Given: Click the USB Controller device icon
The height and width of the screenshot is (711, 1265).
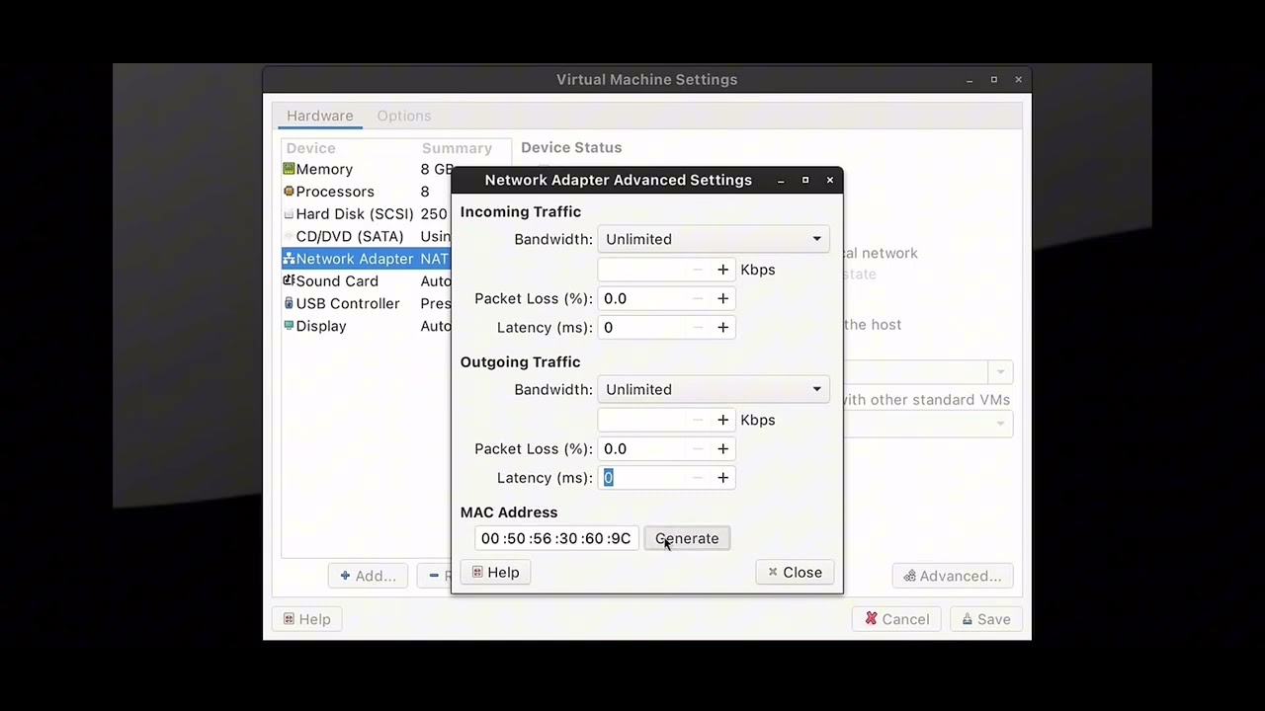Looking at the screenshot, I should 289,303.
